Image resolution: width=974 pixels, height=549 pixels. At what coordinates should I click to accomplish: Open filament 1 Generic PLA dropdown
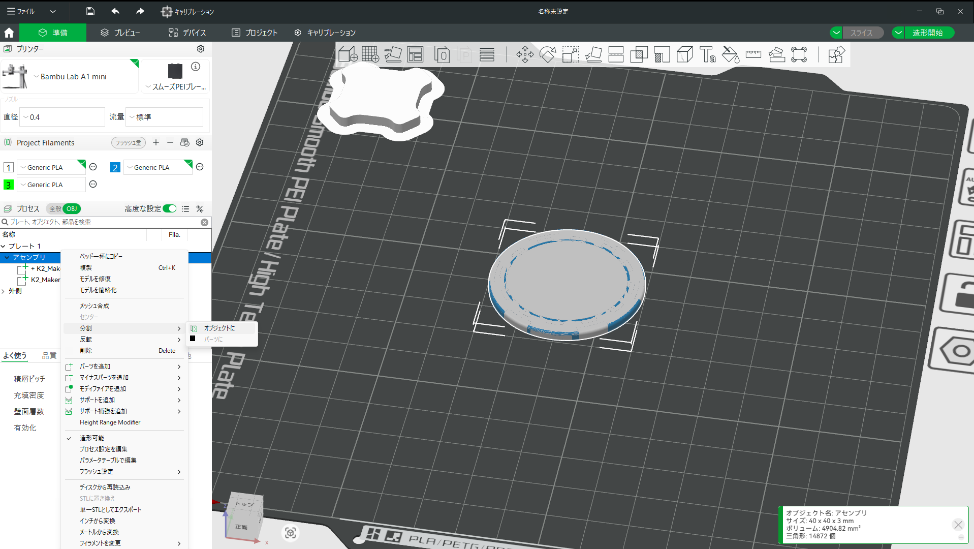tap(51, 167)
